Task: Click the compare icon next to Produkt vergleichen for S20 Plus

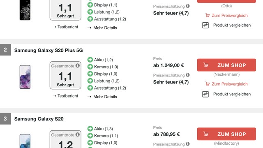Action: [205, 94]
